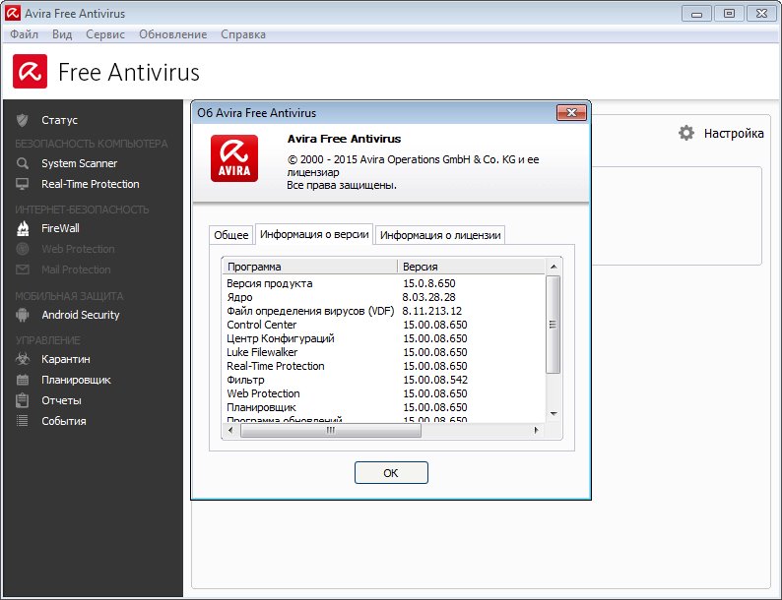Open the Справка menu
This screenshot has width=782, height=600.
pyautogui.click(x=243, y=34)
